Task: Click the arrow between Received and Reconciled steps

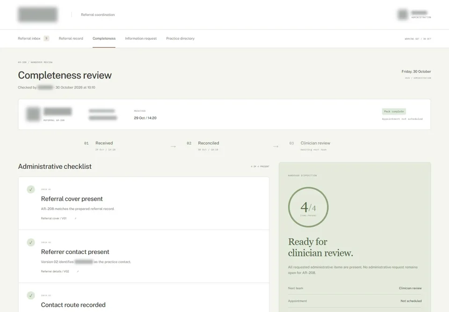Action: [x=173, y=146]
